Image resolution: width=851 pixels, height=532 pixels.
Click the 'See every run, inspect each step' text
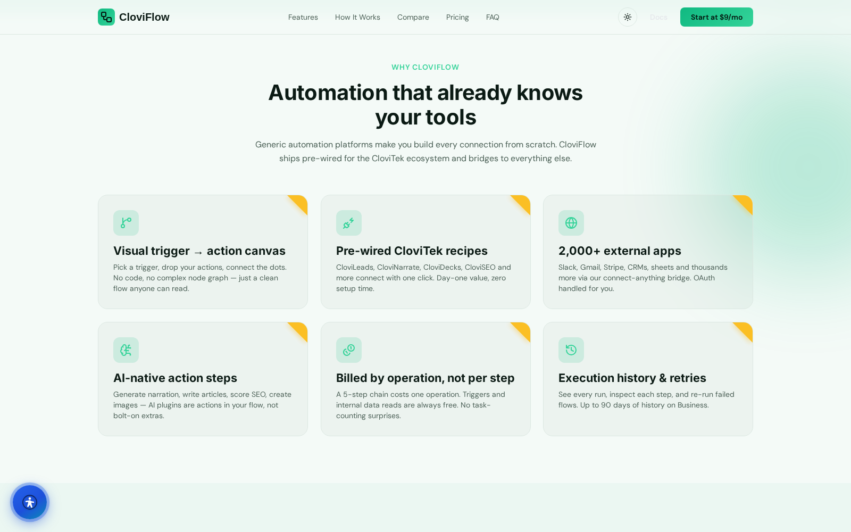coord(646,400)
